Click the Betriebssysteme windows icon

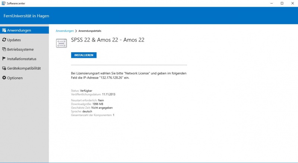click(4, 49)
